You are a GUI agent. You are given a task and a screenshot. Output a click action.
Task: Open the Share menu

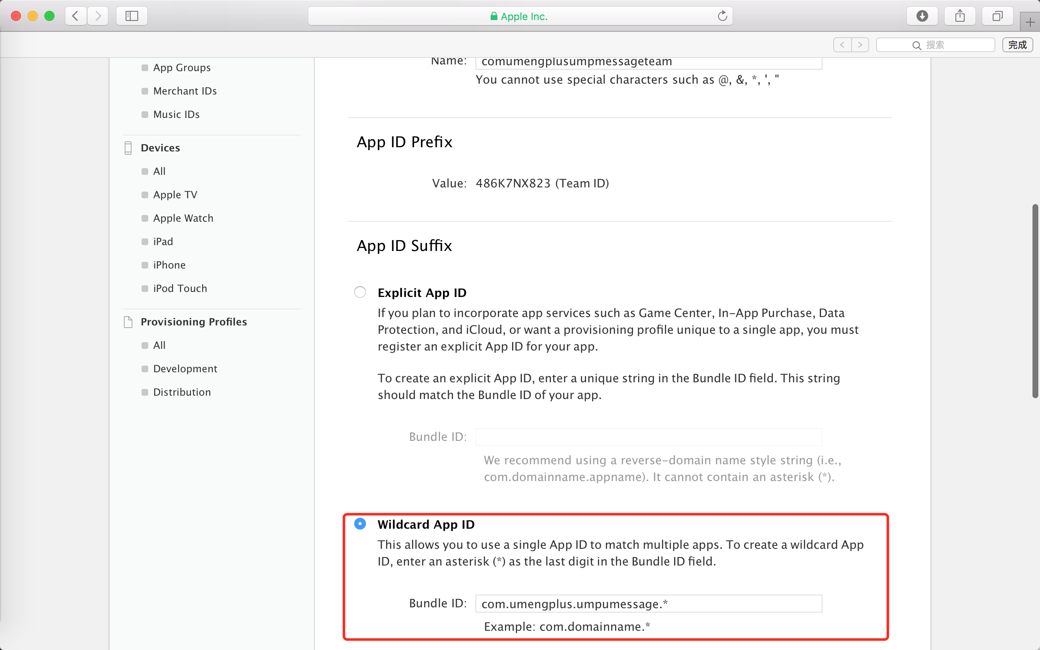[x=960, y=16]
